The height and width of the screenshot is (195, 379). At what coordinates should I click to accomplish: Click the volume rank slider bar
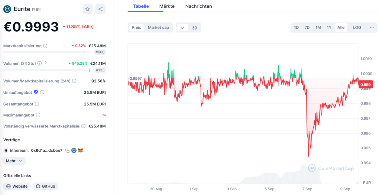pyautogui.click(x=47, y=70)
